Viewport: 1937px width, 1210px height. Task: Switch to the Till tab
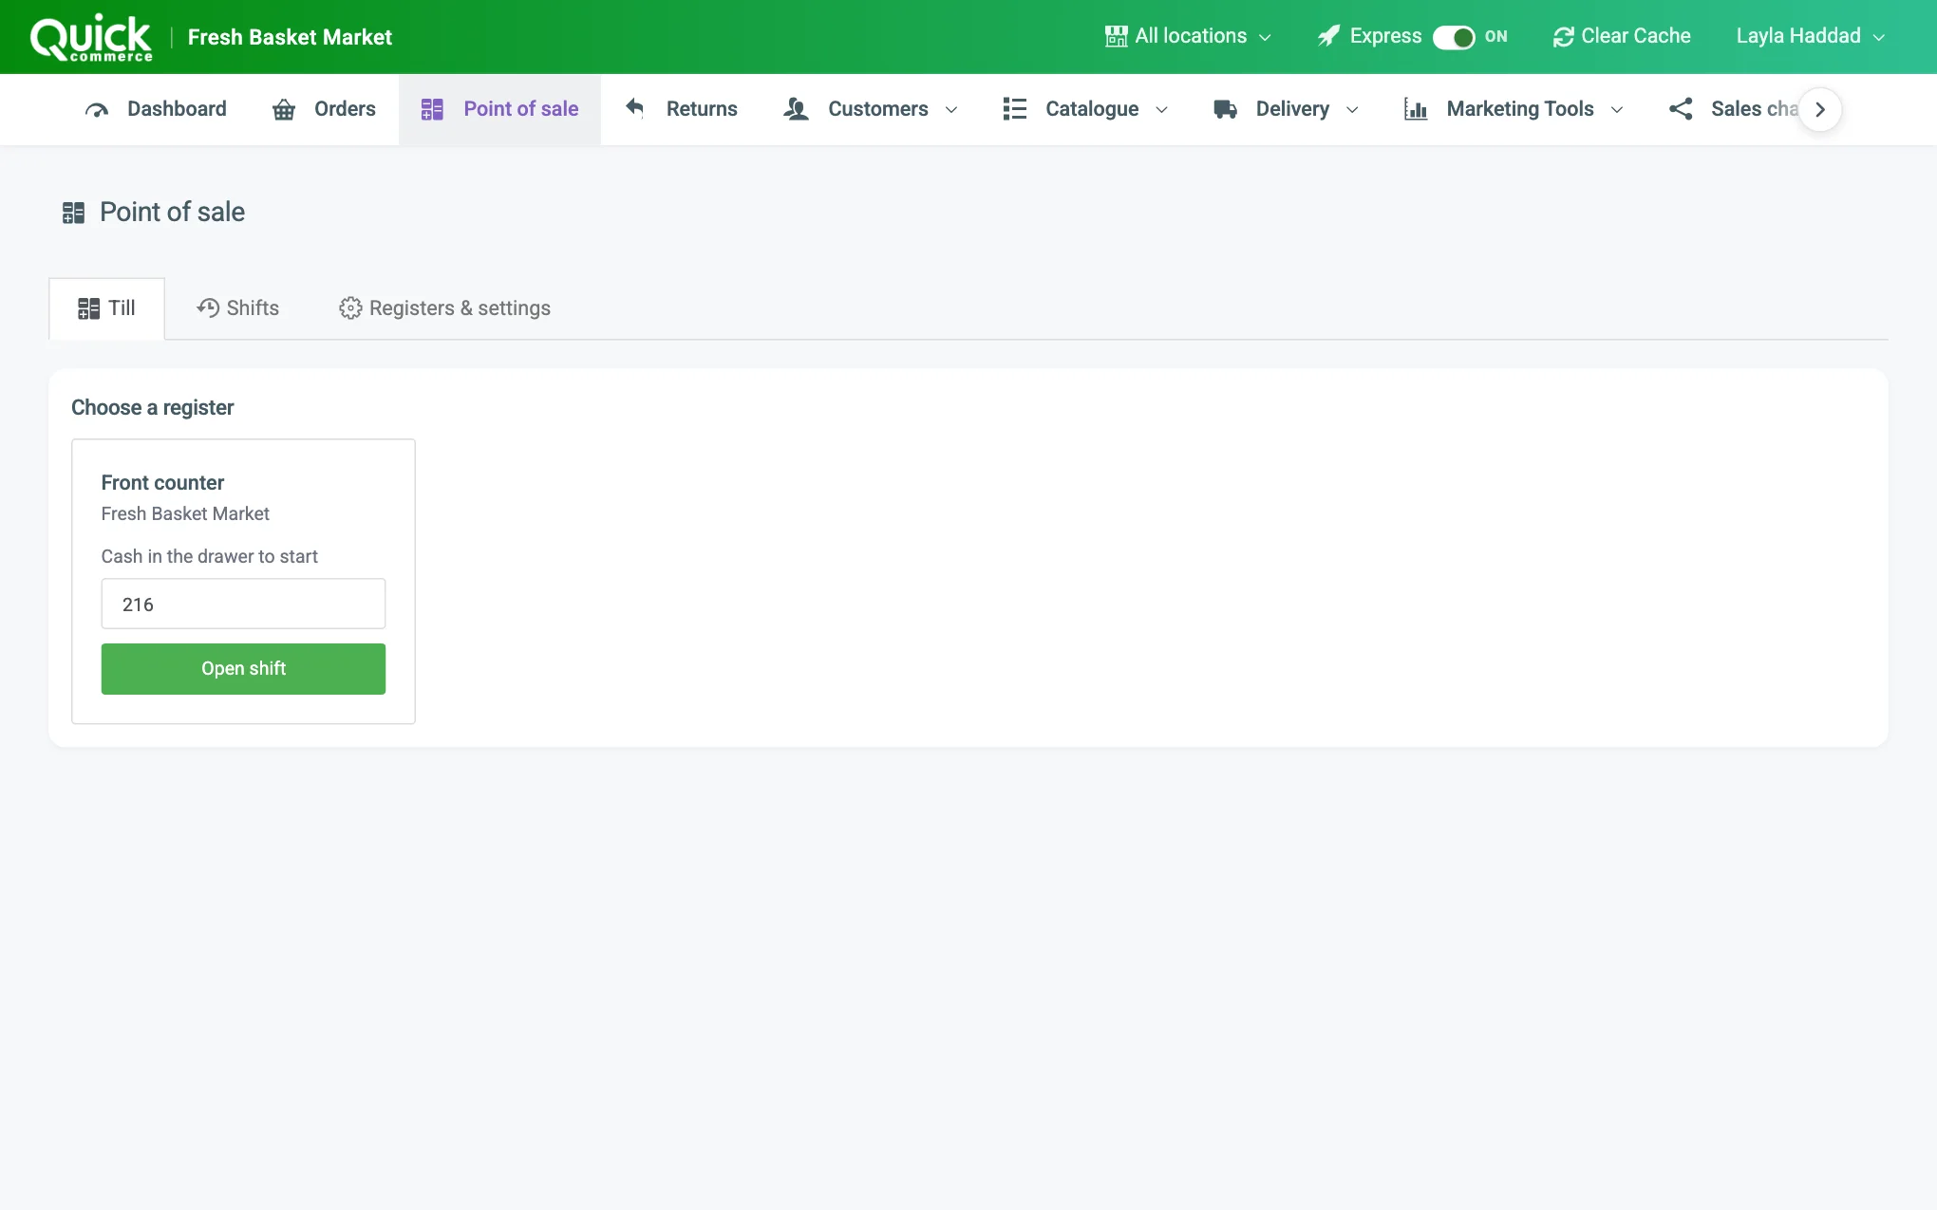(106, 308)
